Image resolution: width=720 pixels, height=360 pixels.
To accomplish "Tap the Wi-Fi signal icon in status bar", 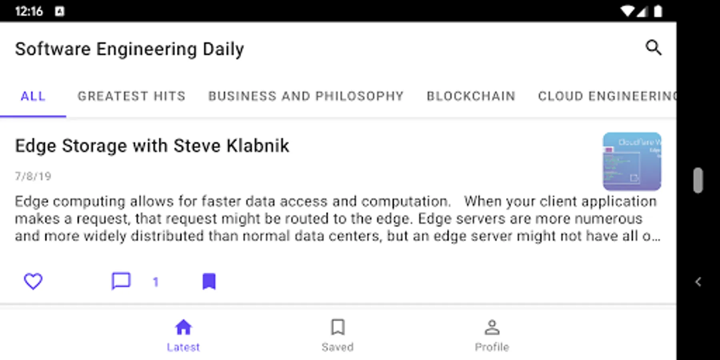I will [627, 11].
